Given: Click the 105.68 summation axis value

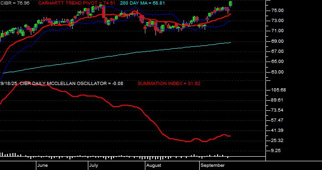Looking at the screenshot, I should pyautogui.click(x=278, y=90).
